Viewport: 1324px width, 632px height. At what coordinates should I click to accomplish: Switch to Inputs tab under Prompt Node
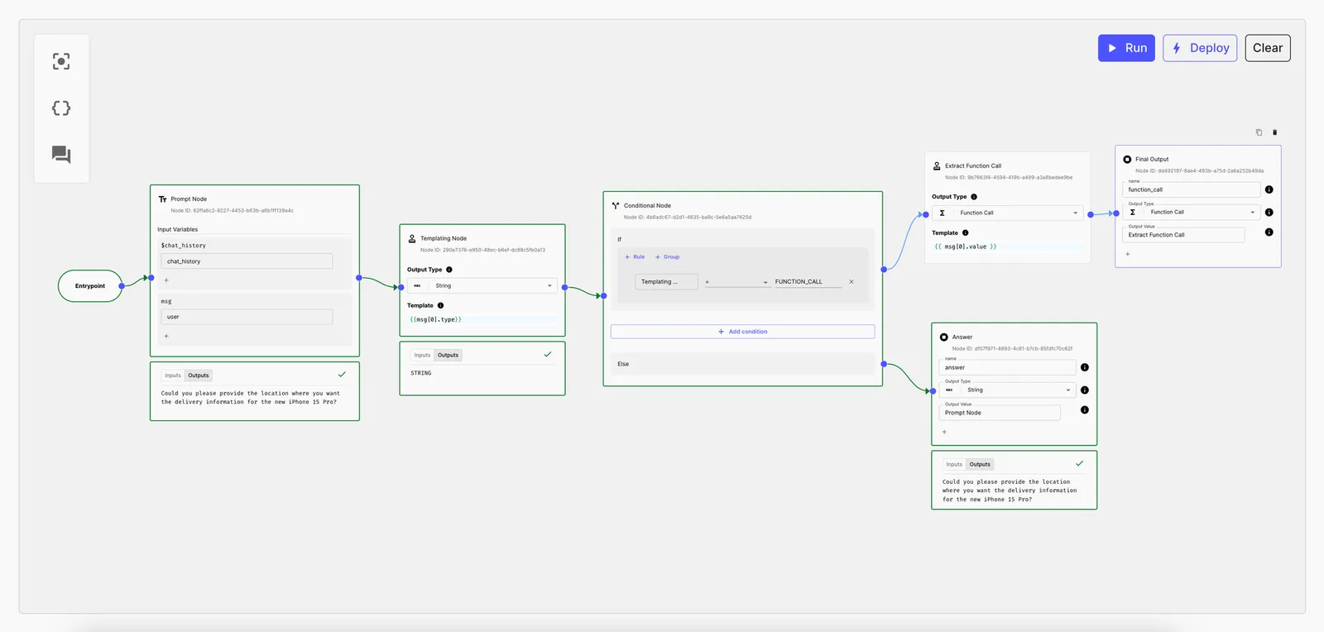[172, 376]
